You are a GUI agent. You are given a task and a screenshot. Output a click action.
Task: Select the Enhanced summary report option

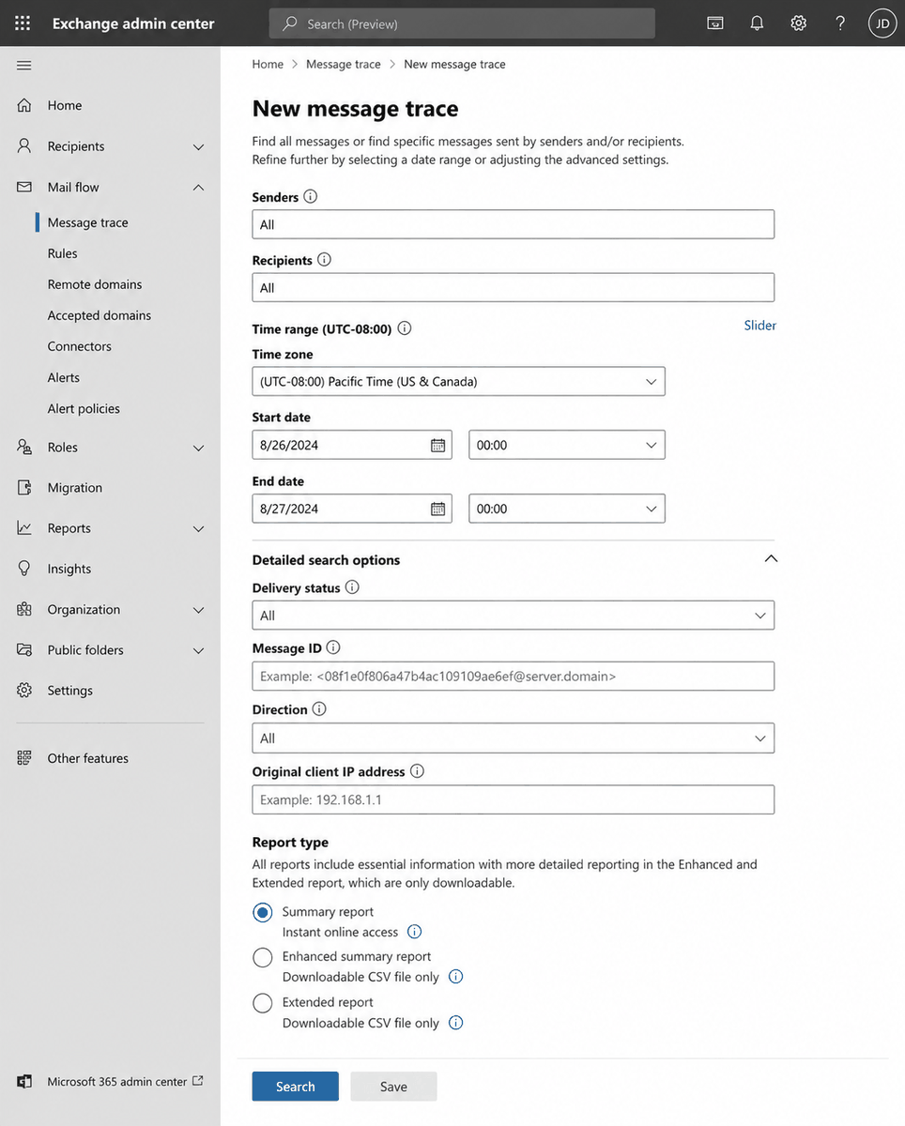coord(263,957)
